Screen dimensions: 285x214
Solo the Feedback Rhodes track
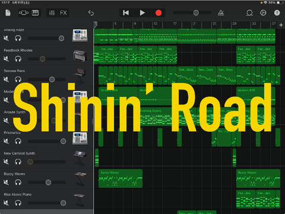18,59
